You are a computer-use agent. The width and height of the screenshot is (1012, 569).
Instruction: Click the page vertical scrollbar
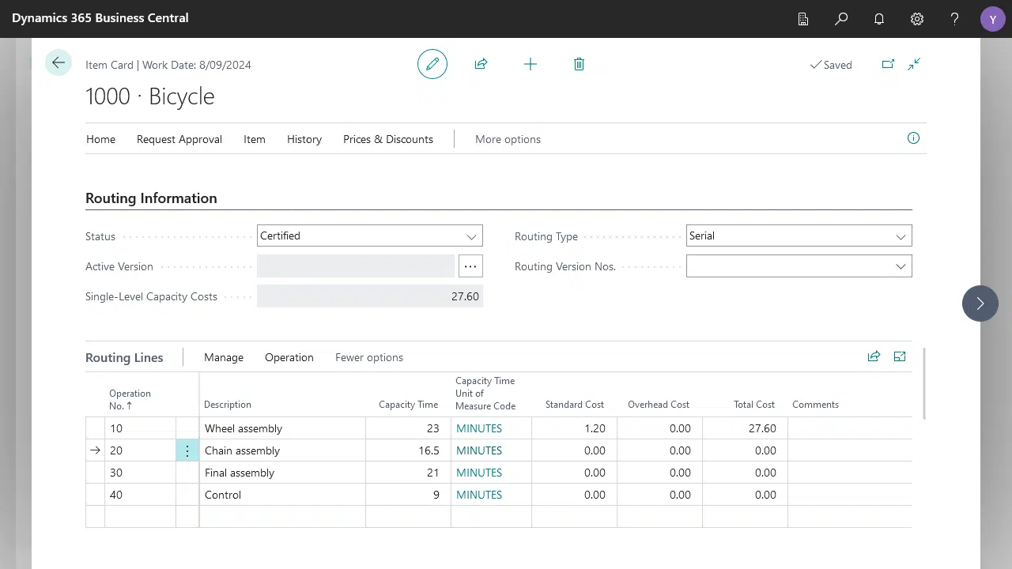pos(924,383)
